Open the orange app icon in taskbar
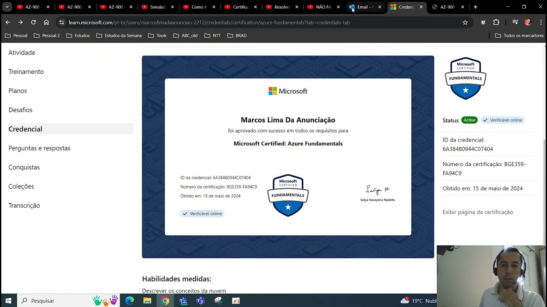Screen dimensions: 547x307 coord(236,301)
